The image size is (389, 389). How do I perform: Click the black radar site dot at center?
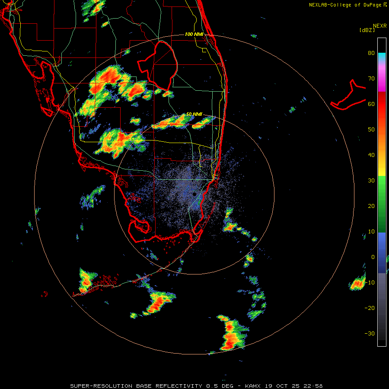click(194, 194)
